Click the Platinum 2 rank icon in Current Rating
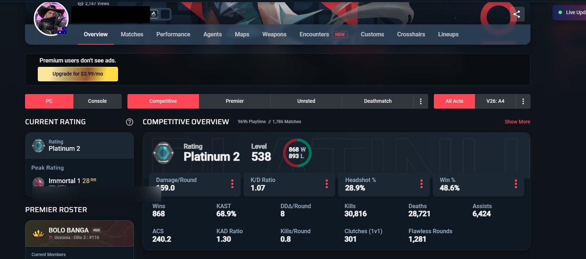This screenshot has width=586, height=259. tap(38, 145)
